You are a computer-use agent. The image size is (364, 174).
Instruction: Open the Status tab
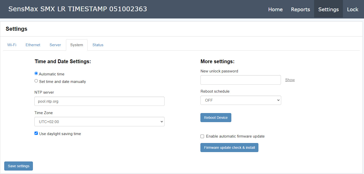click(98, 45)
